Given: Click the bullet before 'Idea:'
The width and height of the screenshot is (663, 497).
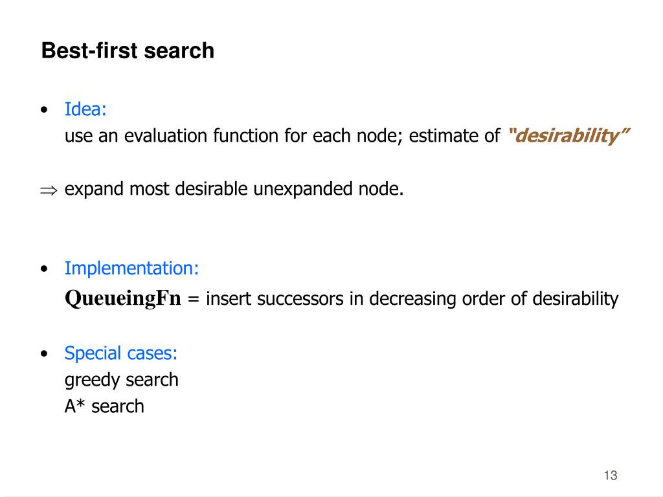Looking at the screenshot, I should click(x=45, y=110).
